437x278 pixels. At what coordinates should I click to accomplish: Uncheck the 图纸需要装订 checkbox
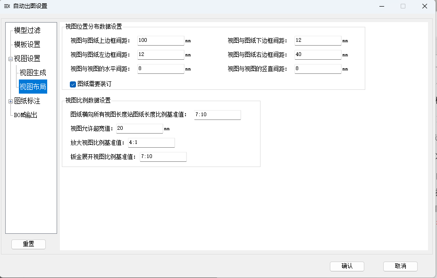pos(73,84)
